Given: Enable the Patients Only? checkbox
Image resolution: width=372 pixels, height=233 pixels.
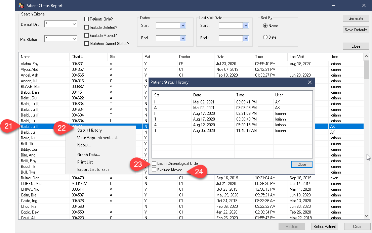Looking at the screenshot, I should [87, 19].
